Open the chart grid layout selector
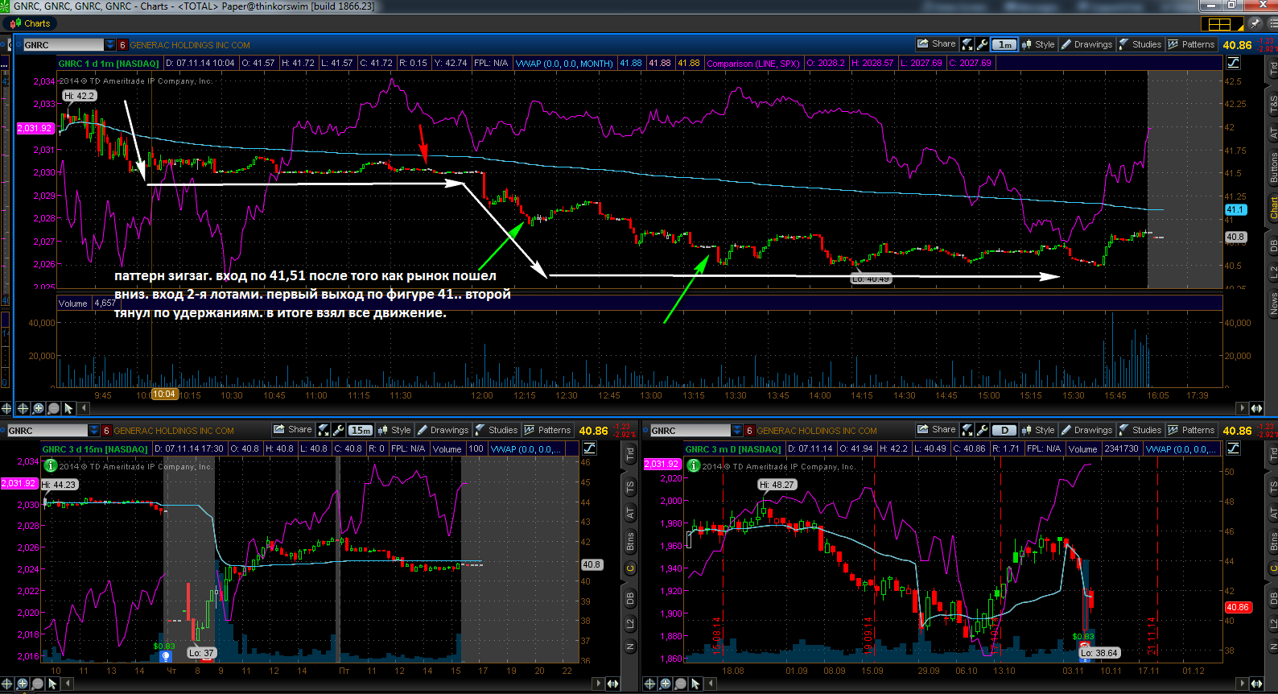Image resolution: width=1278 pixels, height=694 pixels. click(1221, 24)
